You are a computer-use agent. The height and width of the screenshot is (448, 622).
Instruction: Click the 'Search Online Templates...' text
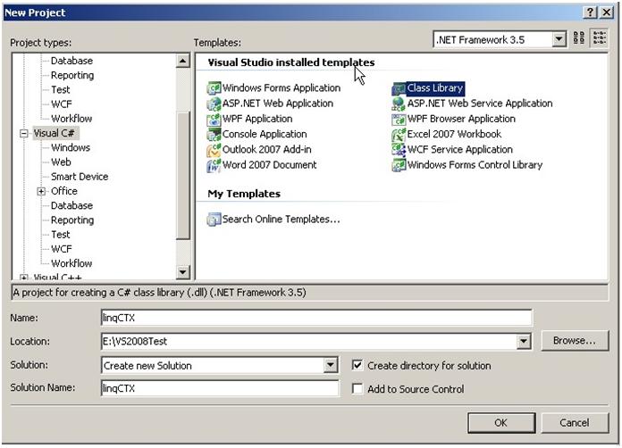point(282,219)
